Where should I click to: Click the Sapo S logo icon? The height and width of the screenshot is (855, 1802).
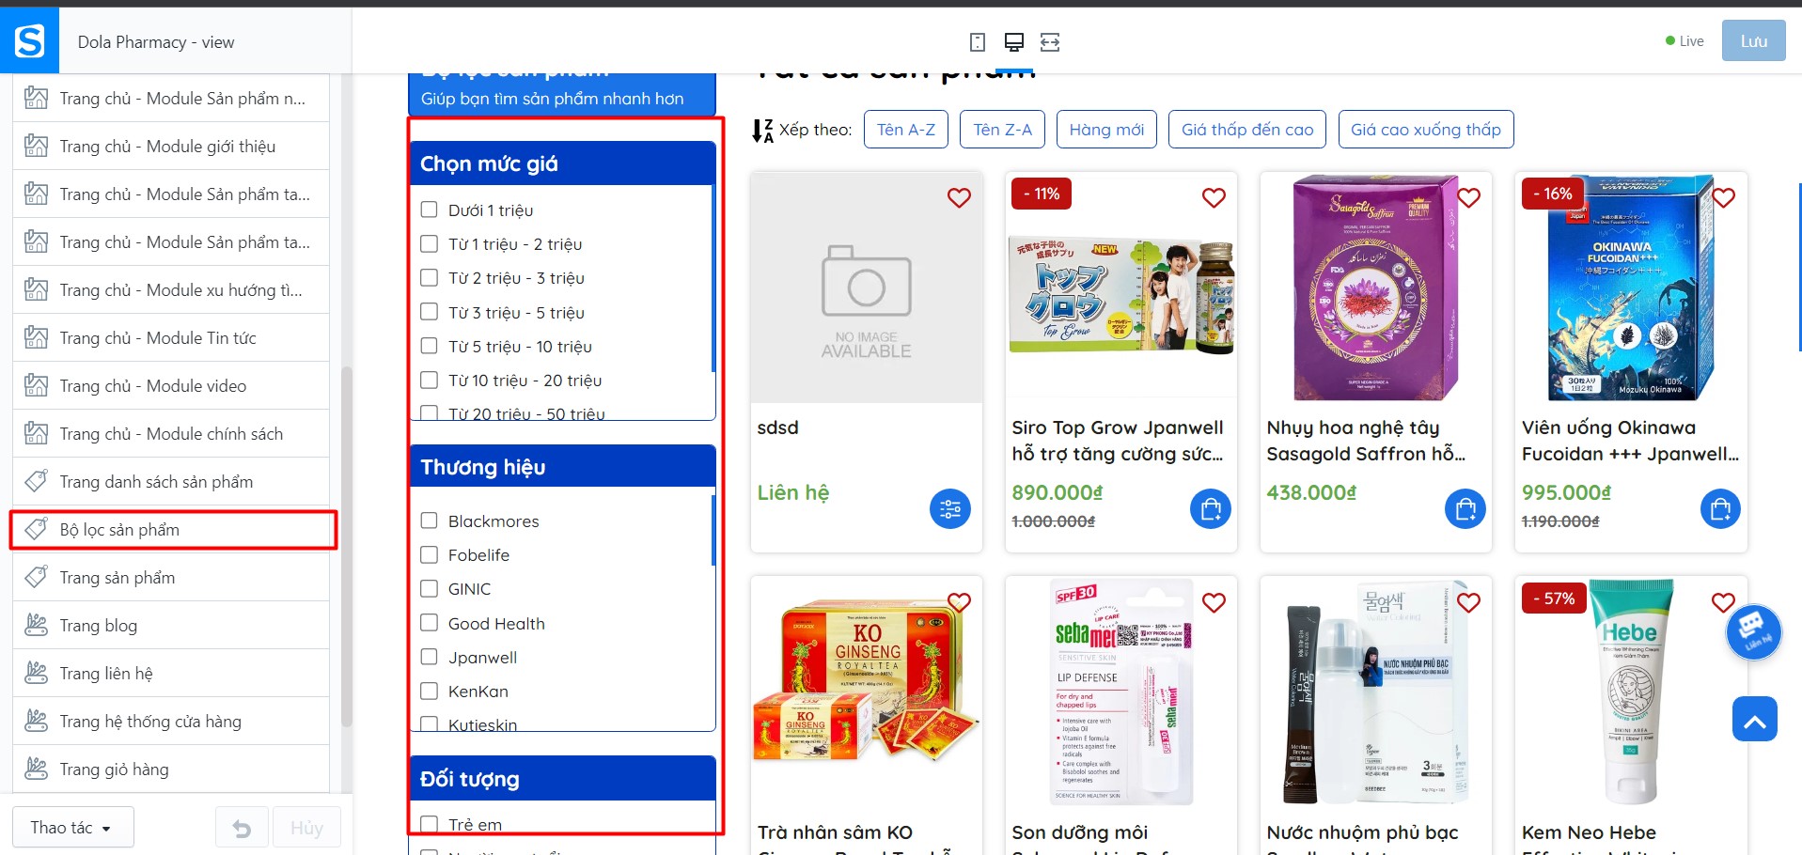(29, 40)
